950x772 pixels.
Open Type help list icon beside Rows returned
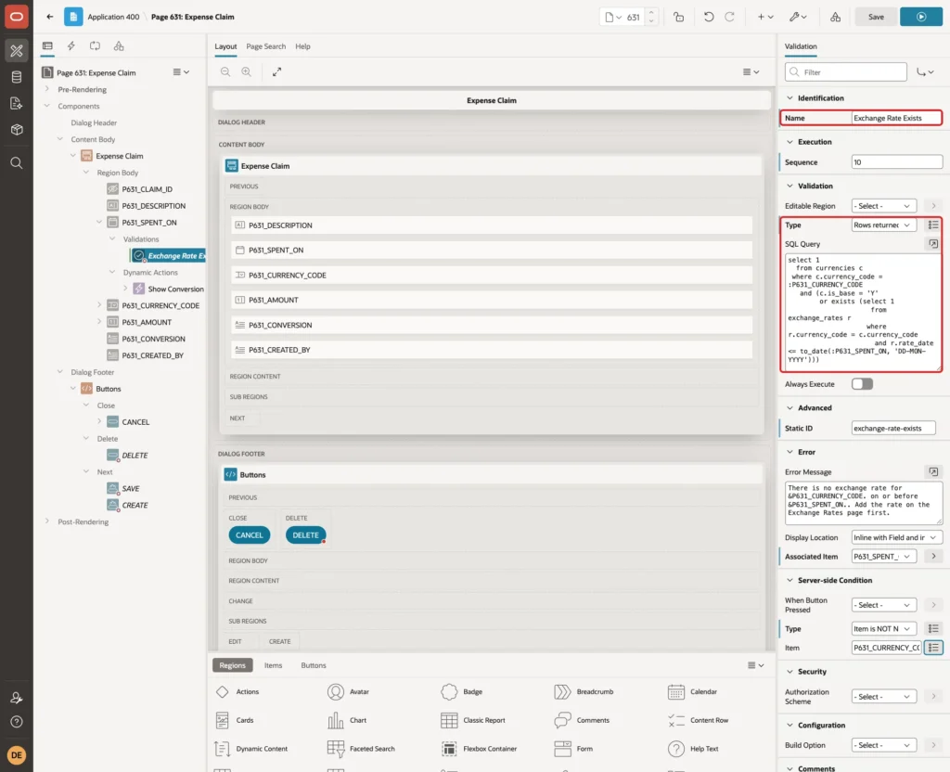click(933, 225)
